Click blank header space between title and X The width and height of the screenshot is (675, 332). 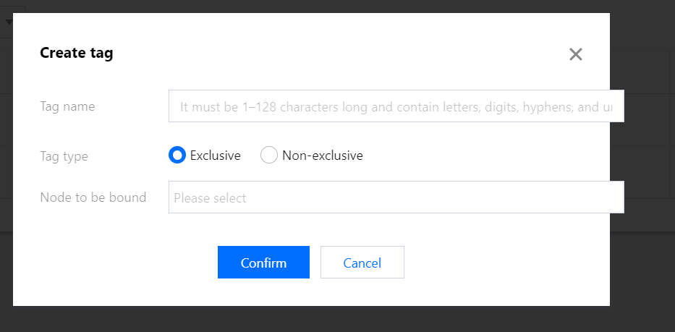[340, 54]
